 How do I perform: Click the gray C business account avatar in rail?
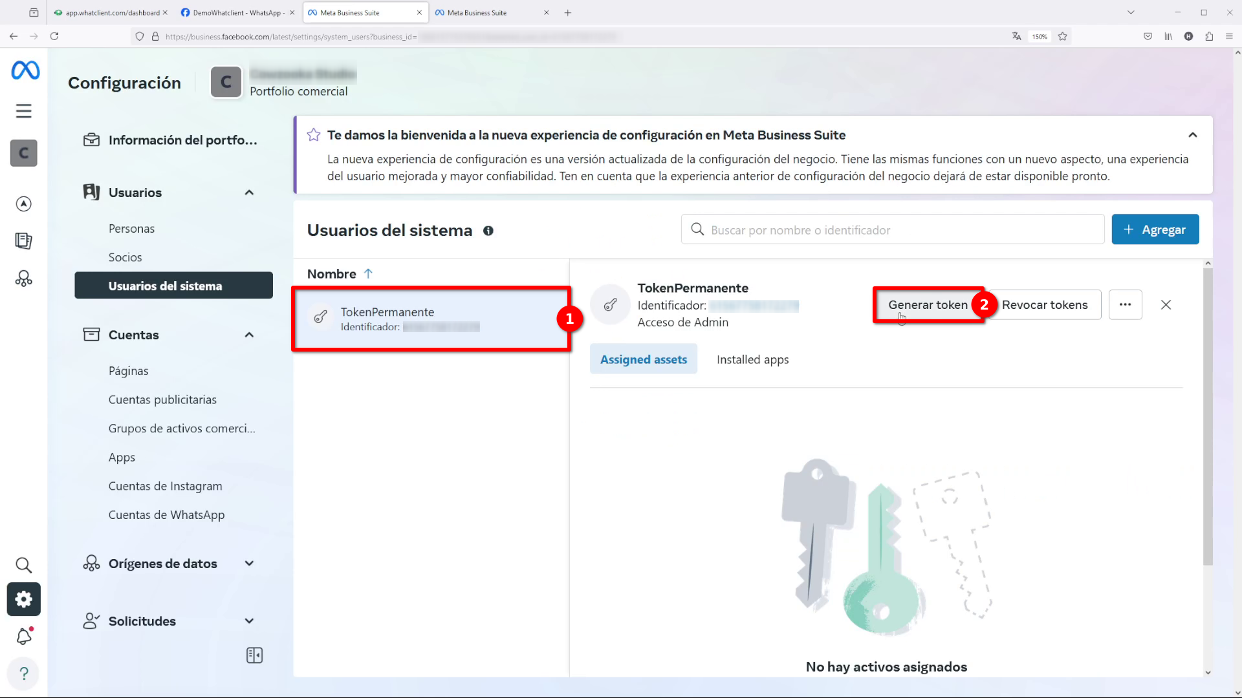[x=24, y=153]
